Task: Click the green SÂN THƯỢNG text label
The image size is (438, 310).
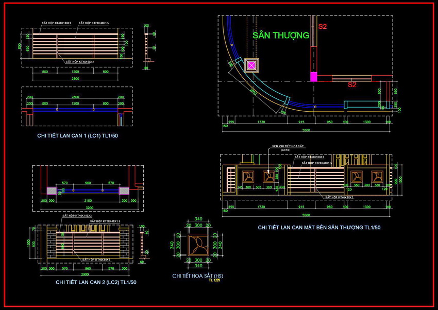Action: pyautogui.click(x=281, y=36)
